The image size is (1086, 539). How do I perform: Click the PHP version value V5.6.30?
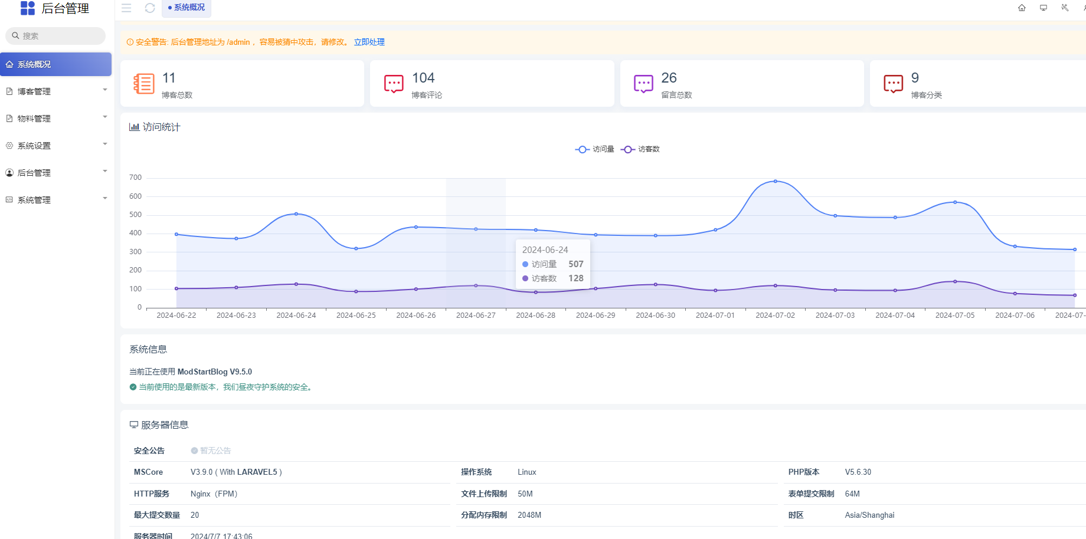[858, 472]
